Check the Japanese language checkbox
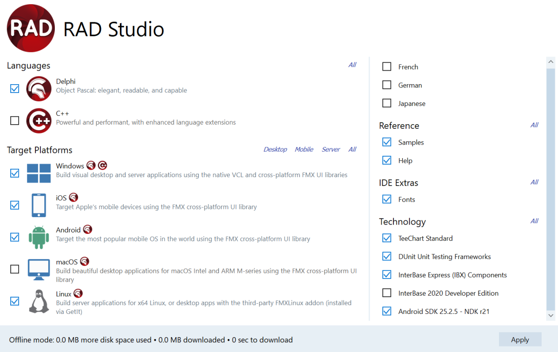 (x=387, y=103)
